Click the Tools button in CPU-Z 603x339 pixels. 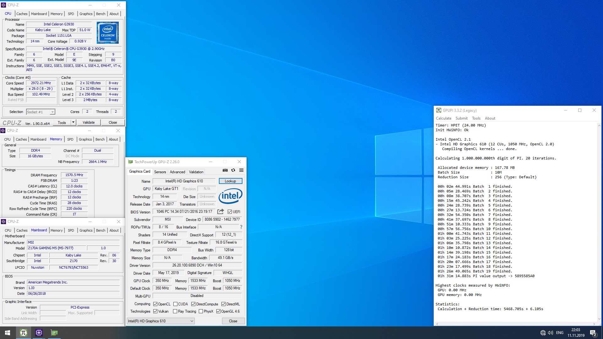pos(62,122)
